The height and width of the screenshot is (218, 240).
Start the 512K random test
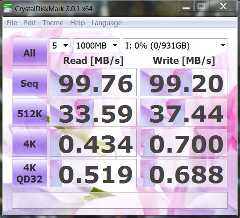(29, 113)
